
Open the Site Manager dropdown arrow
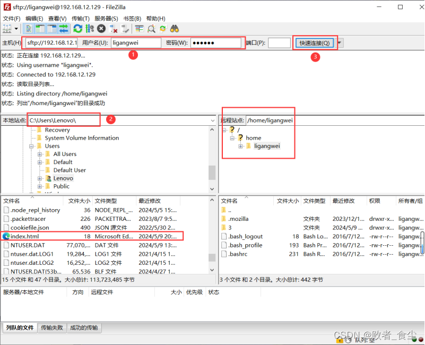tap(16, 29)
